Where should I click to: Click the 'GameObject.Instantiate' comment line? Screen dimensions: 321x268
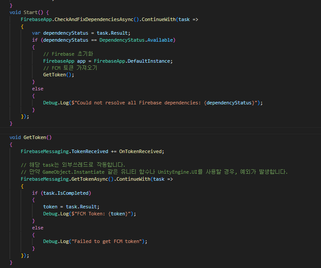click(x=154, y=172)
